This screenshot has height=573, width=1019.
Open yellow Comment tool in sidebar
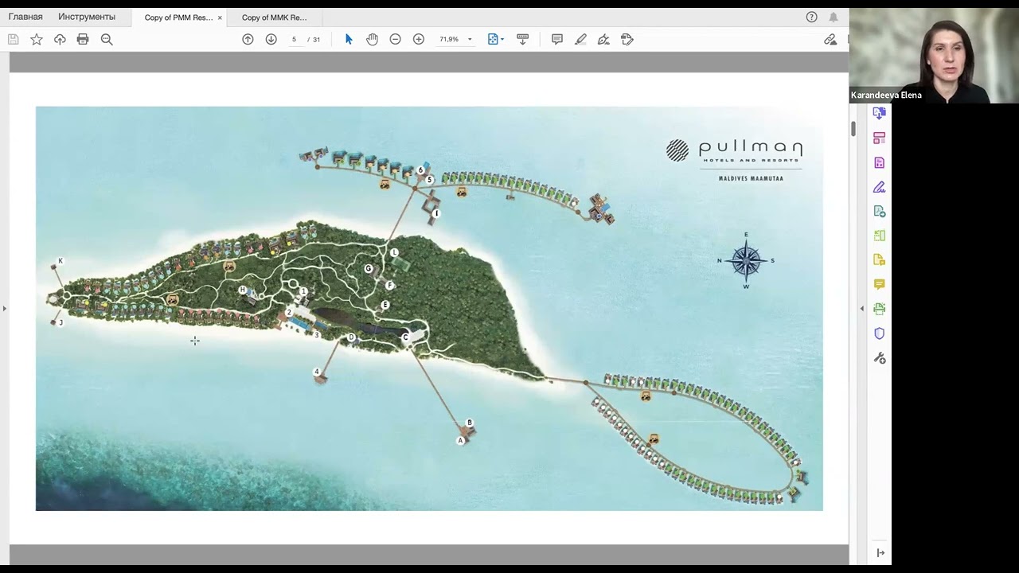[879, 284]
